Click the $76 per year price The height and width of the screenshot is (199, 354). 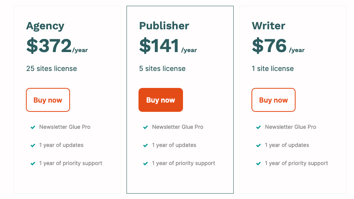point(278,46)
